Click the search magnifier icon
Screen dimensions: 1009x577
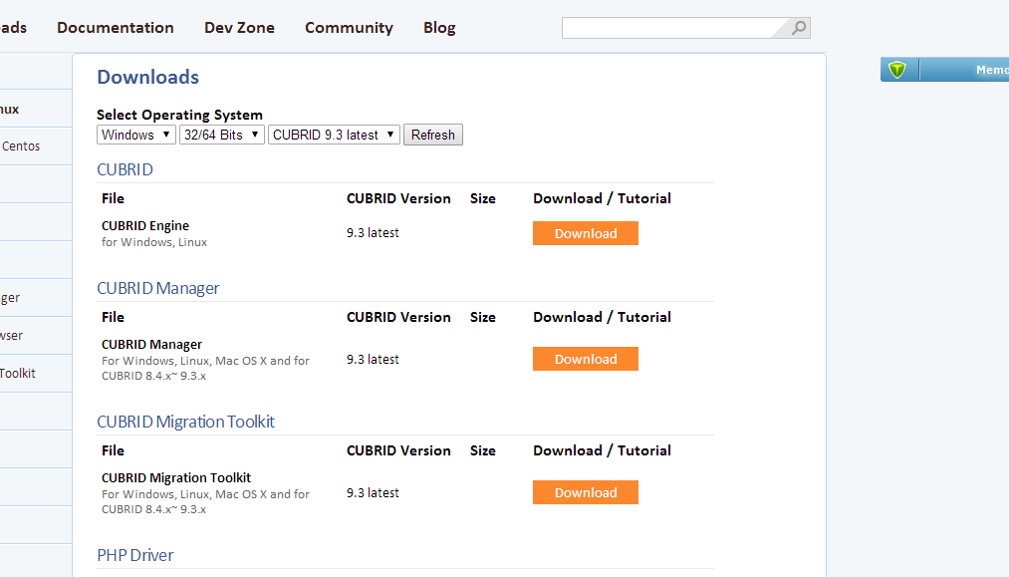pyautogui.click(x=799, y=28)
